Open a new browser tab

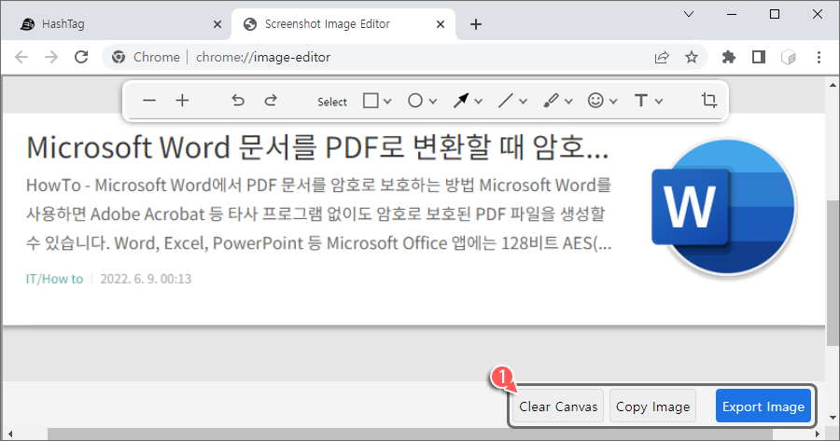[x=476, y=24]
